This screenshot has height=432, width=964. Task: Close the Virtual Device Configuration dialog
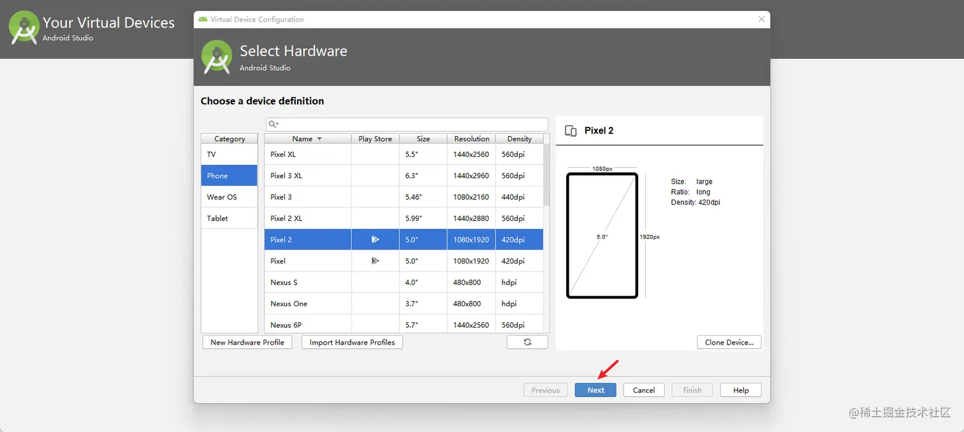click(761, 19)
